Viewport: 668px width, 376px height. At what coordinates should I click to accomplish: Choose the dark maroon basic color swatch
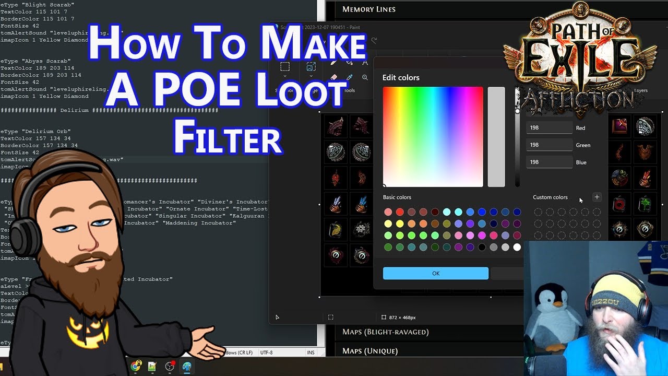435,212
